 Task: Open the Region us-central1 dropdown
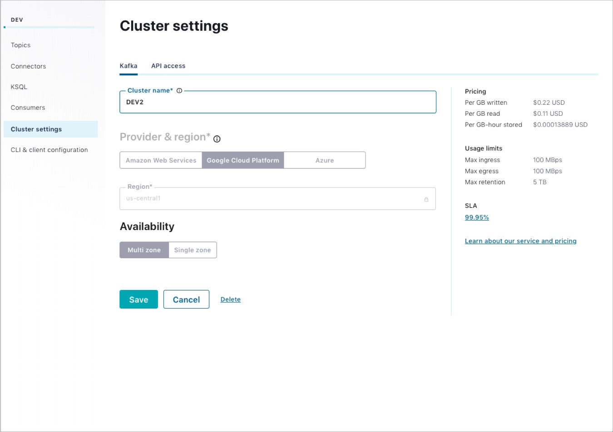coord(277,199)
